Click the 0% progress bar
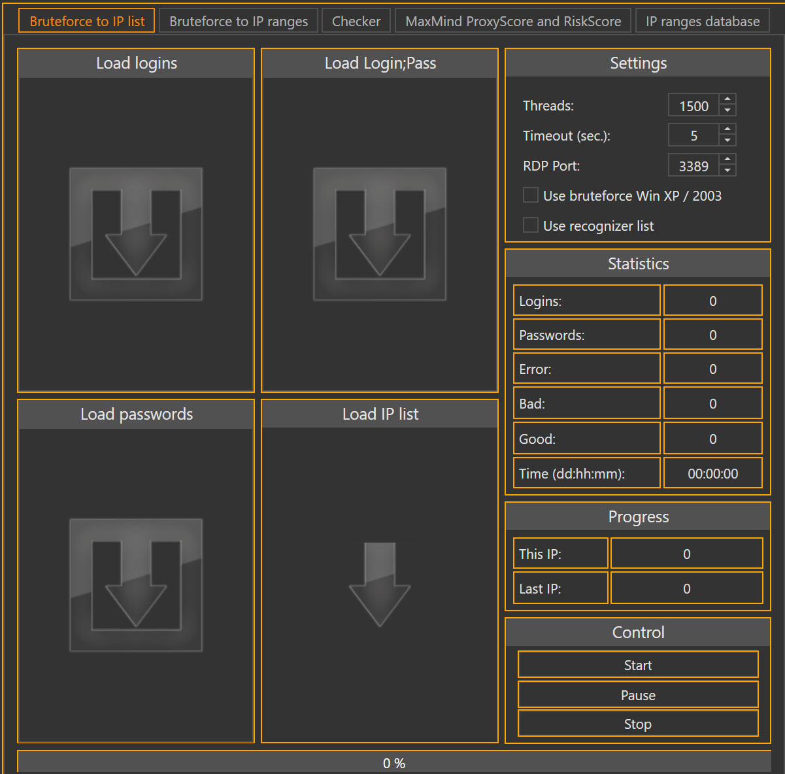Image resolution: width=785 pixels, height=774 pixels. click(392, 762)
